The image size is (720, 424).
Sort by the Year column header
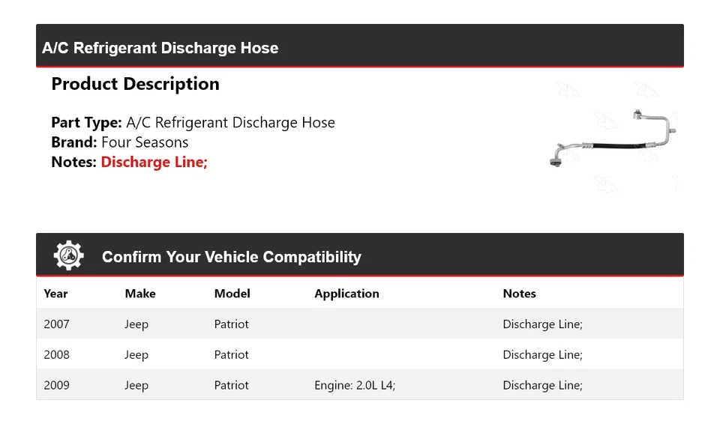[x=55, y=294]
